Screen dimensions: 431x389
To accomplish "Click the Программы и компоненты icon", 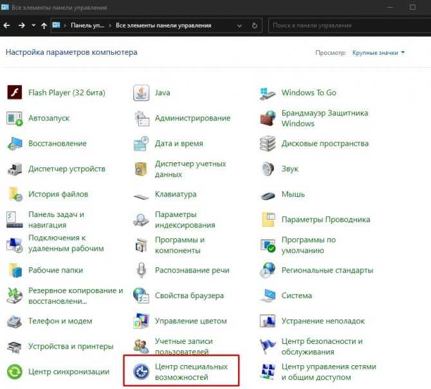I will click(x=142, y=245).
